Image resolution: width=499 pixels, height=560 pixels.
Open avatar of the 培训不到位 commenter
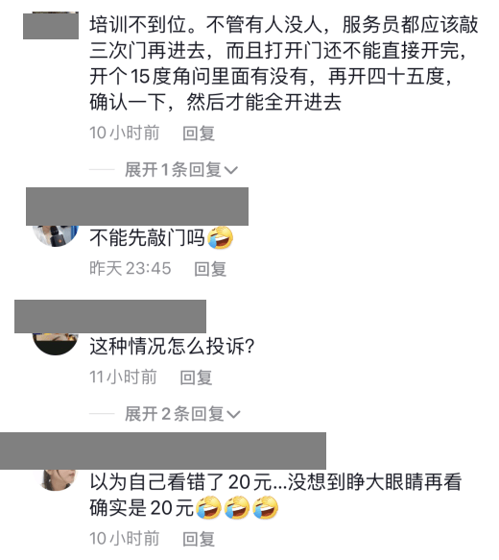51,25
